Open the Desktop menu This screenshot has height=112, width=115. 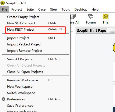click(81, 10)
